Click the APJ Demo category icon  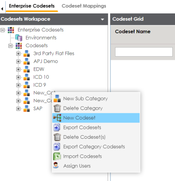(27, 62)
